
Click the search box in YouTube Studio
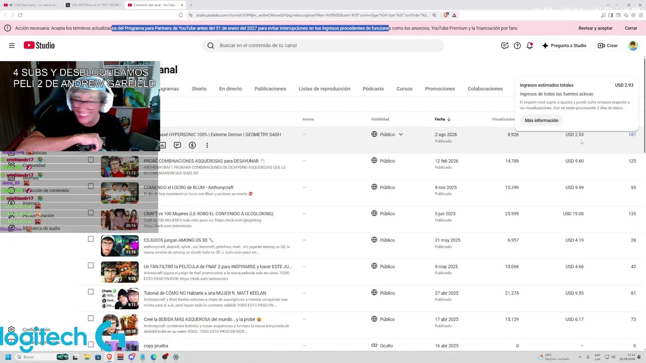[323, 45]
